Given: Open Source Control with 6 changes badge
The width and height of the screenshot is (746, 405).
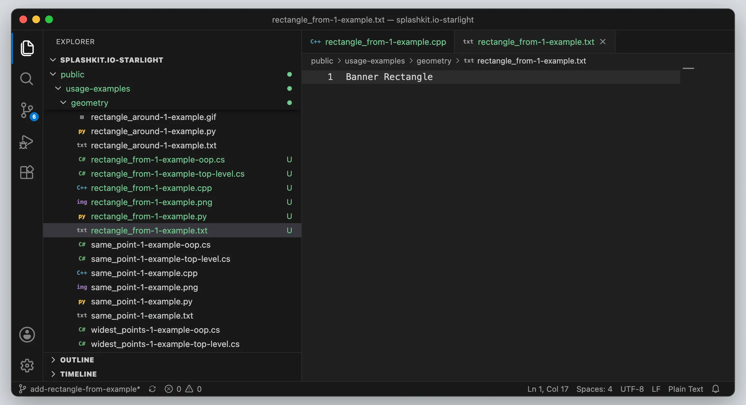Looking at the screenshot, I should click(28, 111).
